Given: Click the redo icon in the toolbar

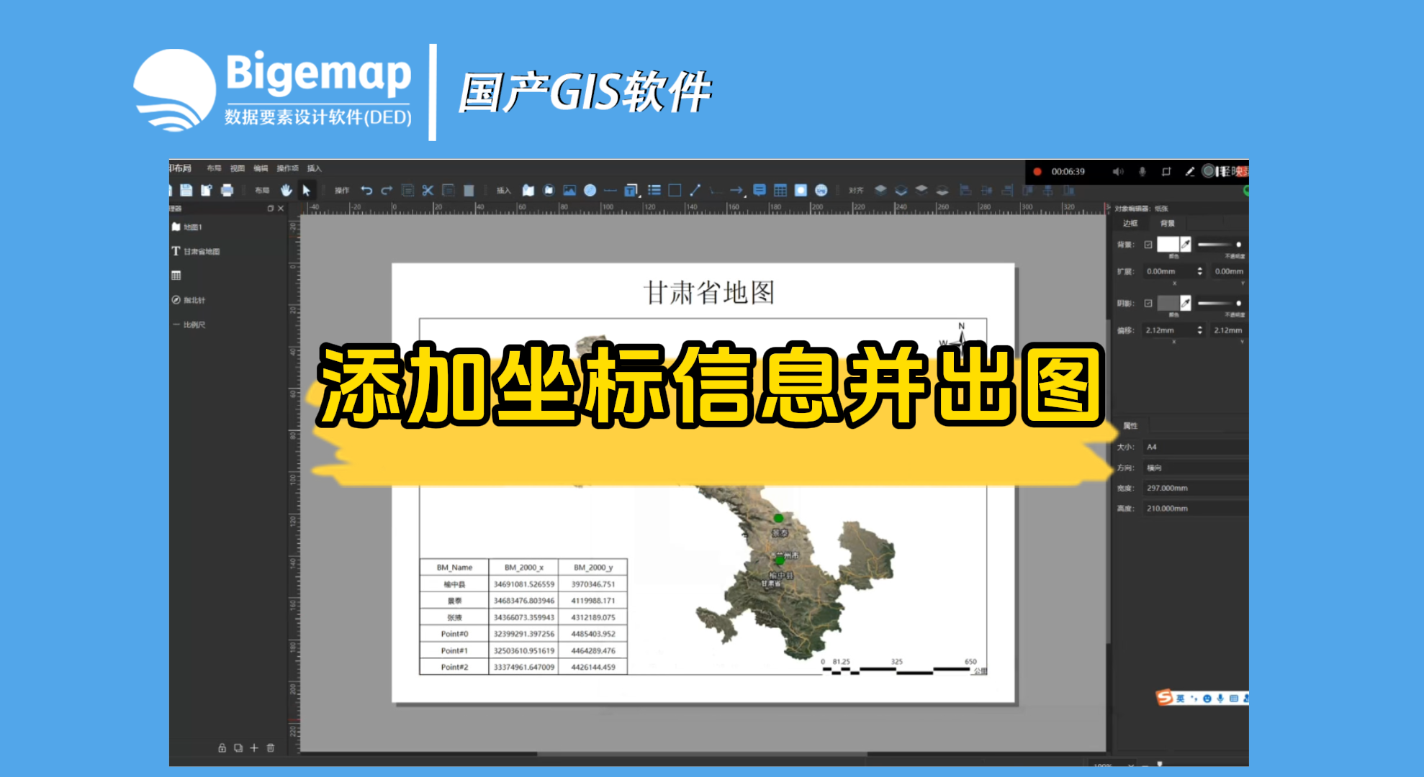Looking at the screenshot, I should click(387, 190).
